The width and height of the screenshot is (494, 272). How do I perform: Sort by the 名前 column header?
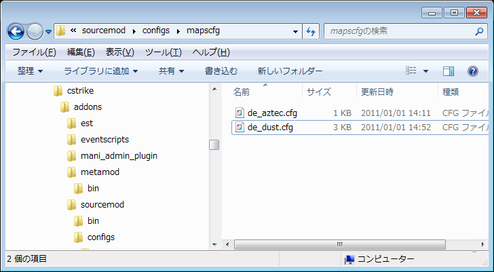241,92
